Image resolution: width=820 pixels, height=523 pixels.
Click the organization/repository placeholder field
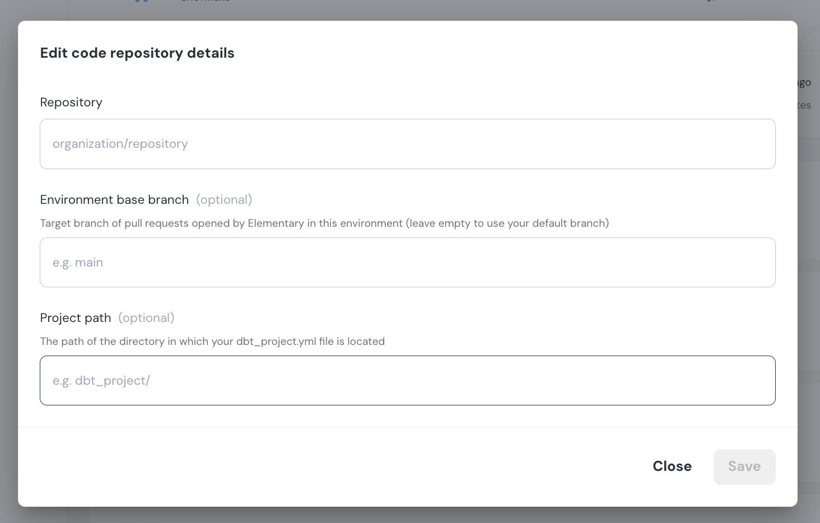click(x=407, y=144)
